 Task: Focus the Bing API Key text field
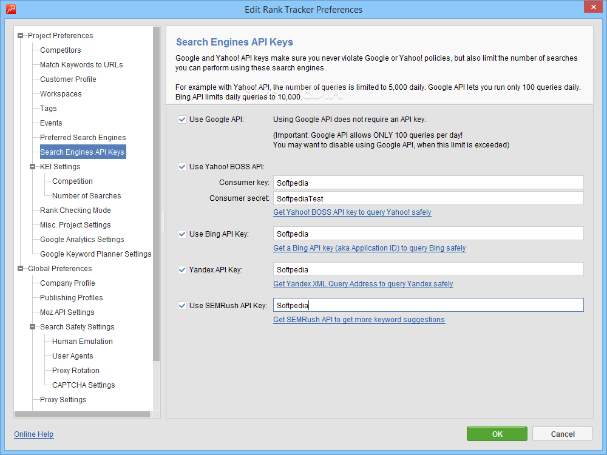click(x=428, y=234)
